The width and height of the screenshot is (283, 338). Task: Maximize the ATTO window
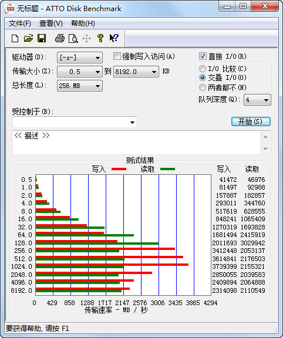pos(243,6)
